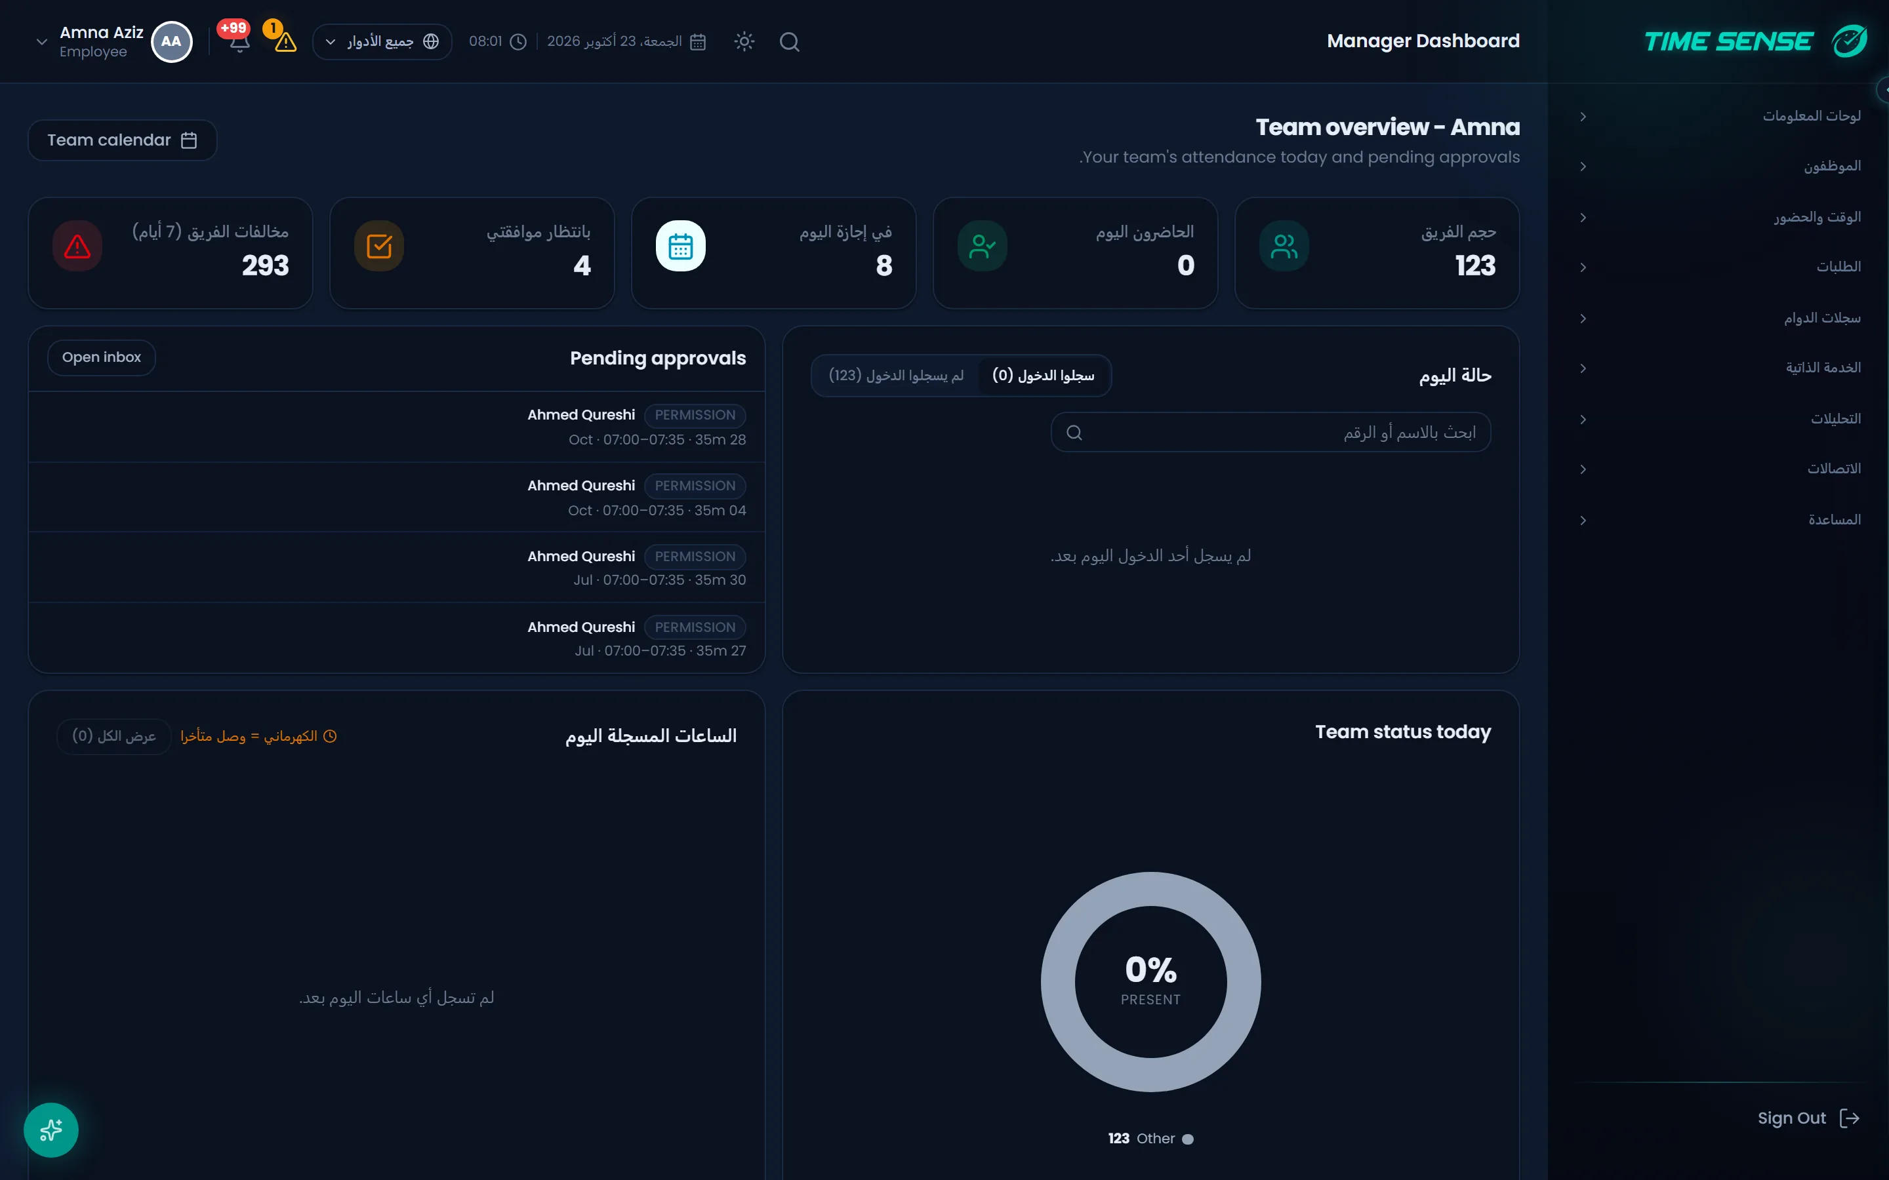The image size is (1889, 1180).
Task: Click the calendar icon beside the header date
Action: (x=698, y=41)
